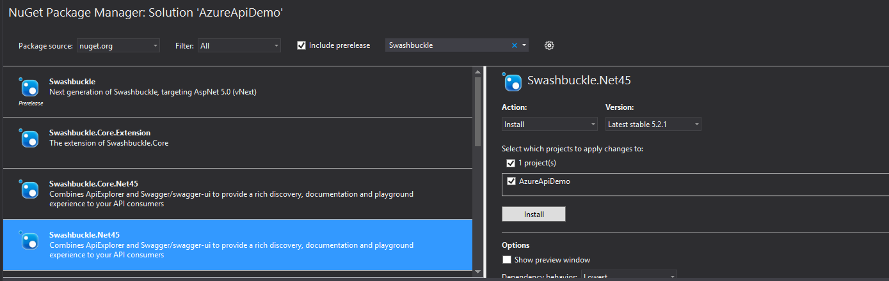
Task: Uncheck the AzureApiDemo project checkbox
Action: click(511, 181)
